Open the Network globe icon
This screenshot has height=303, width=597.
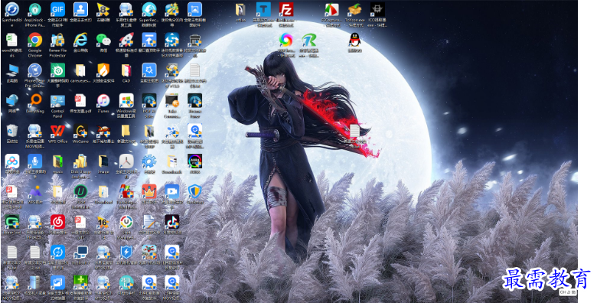[x=11, y=101]
